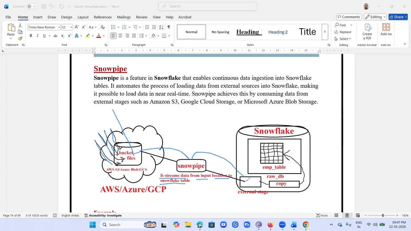Toggle superscript formatting
This screenshot has width=411, height=231.
[x=69, y=36]
